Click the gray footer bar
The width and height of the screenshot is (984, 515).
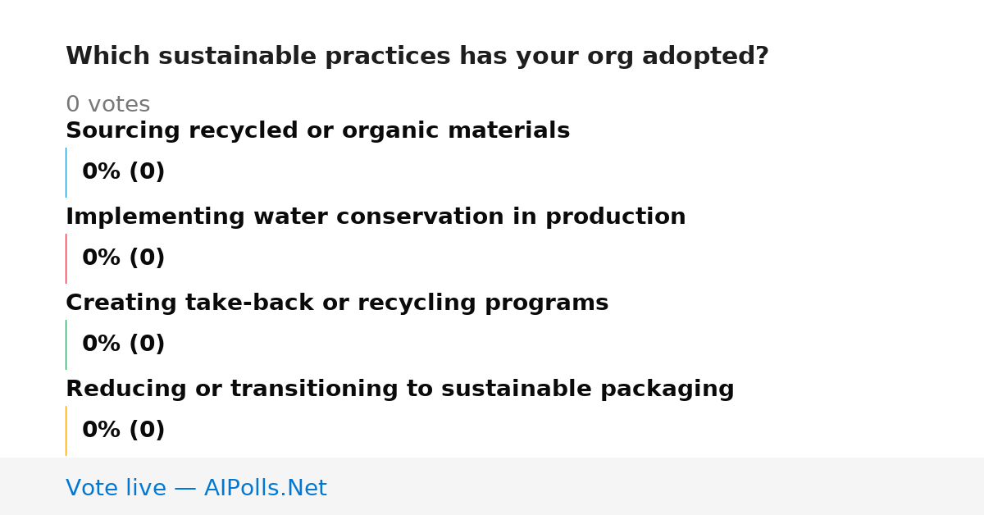click(492, 486)
